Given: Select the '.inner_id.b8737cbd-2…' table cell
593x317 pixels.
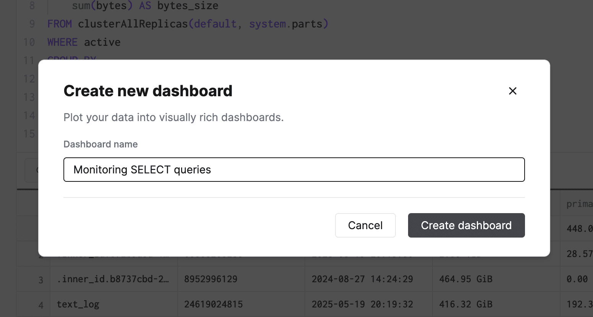Looking at the screenshot, I should point(113,279).
